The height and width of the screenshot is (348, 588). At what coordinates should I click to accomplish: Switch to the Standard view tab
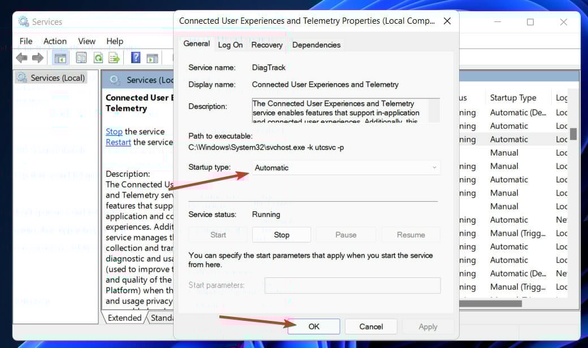pos(163,317)
